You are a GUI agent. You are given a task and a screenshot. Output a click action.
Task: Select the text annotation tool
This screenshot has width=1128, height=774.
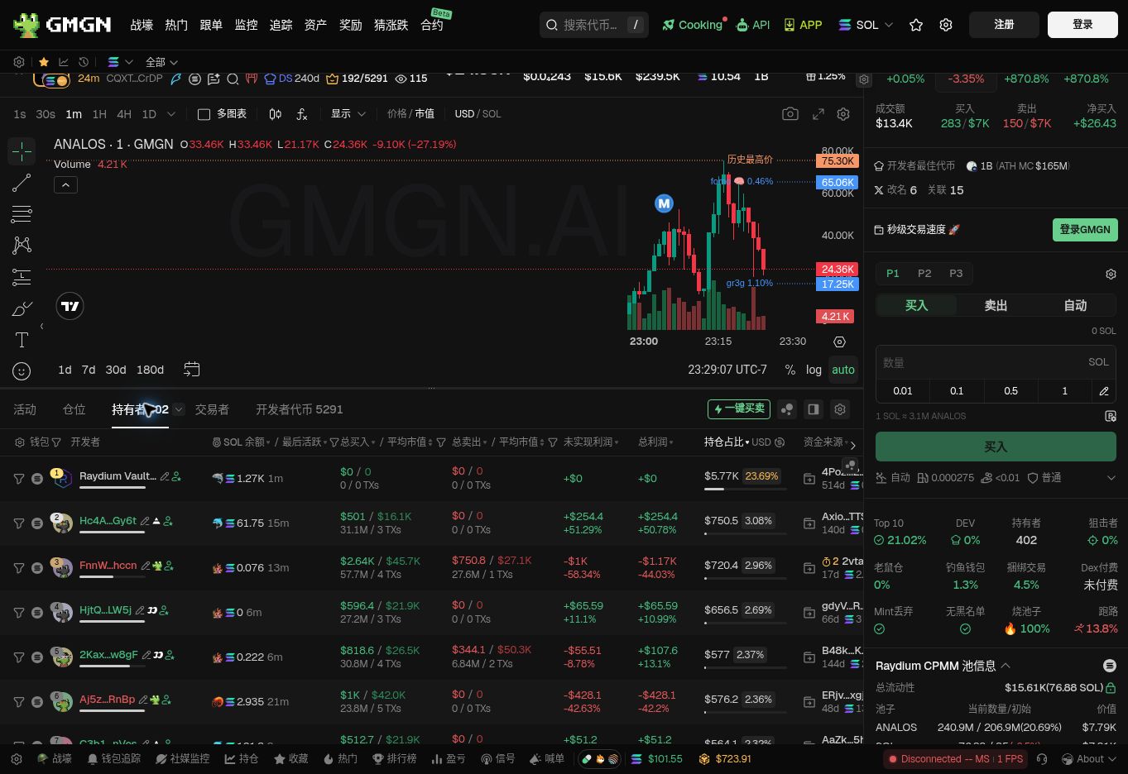pos(22,340)
